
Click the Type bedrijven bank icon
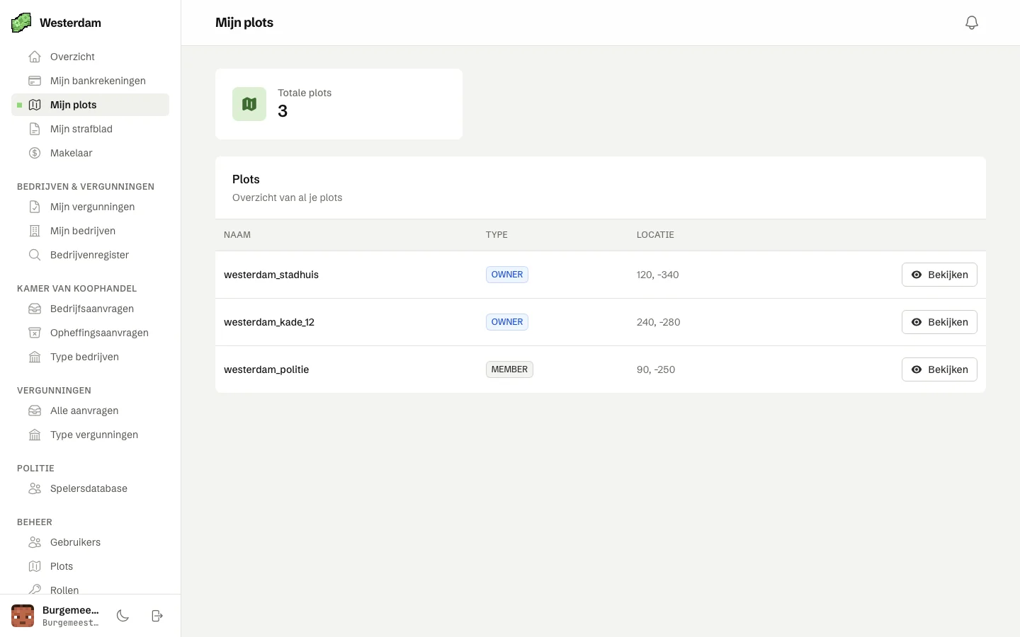35,357
